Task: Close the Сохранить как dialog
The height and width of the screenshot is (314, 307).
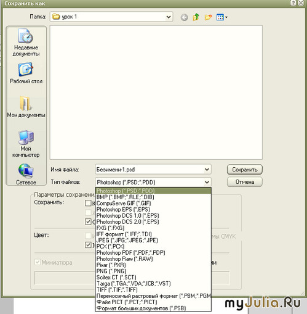Action: click(x=301, y=3)
